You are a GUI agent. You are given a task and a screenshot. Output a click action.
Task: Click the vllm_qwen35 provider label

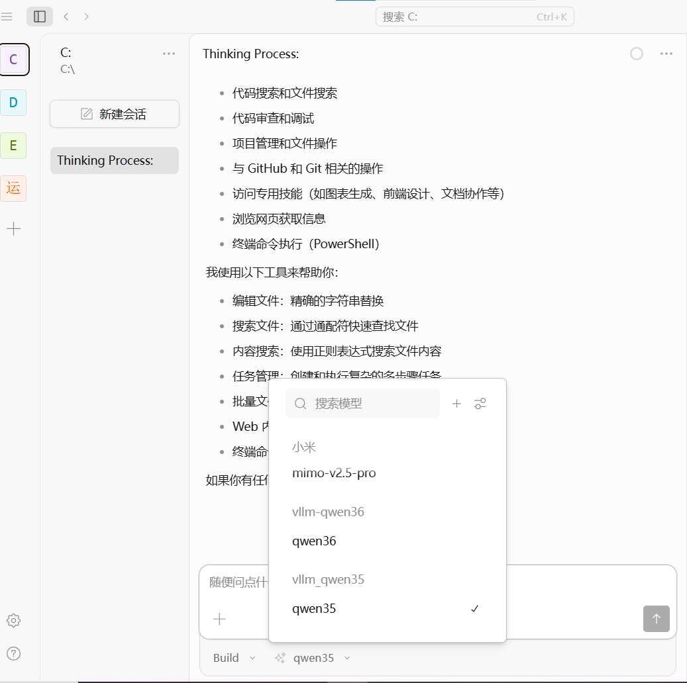pyautogui.click(x=328, y=579)
